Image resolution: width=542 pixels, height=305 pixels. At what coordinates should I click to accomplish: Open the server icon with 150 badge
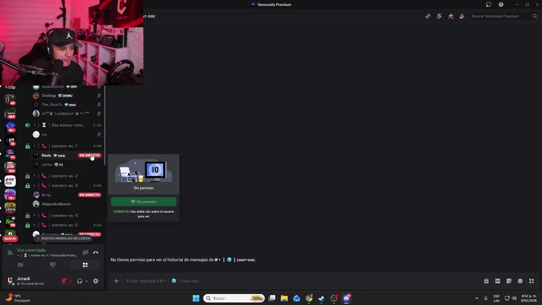pos(10,167)
